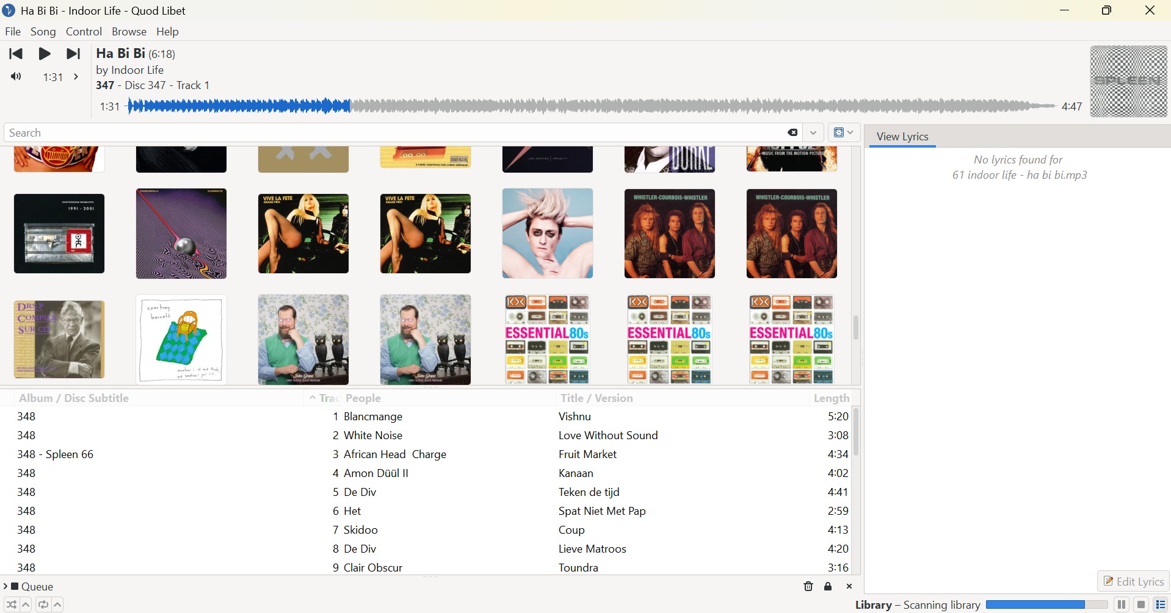
Task: Clear the search box with the erase icon
Action: tap(792, 133)
